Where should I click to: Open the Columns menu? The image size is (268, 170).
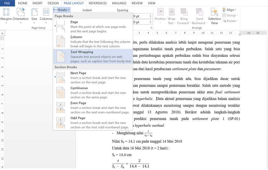[46, 16]
